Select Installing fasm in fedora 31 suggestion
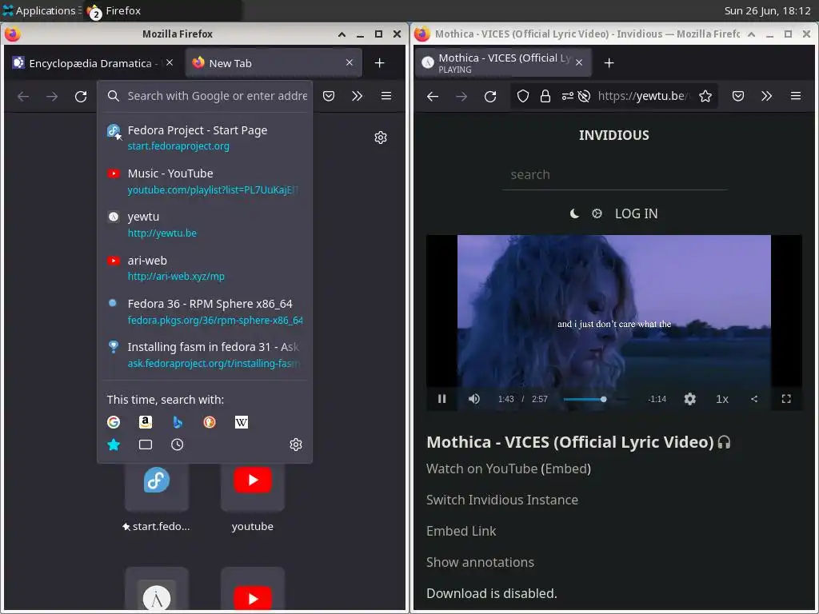The image size is (819, 614). coord(205,354)
